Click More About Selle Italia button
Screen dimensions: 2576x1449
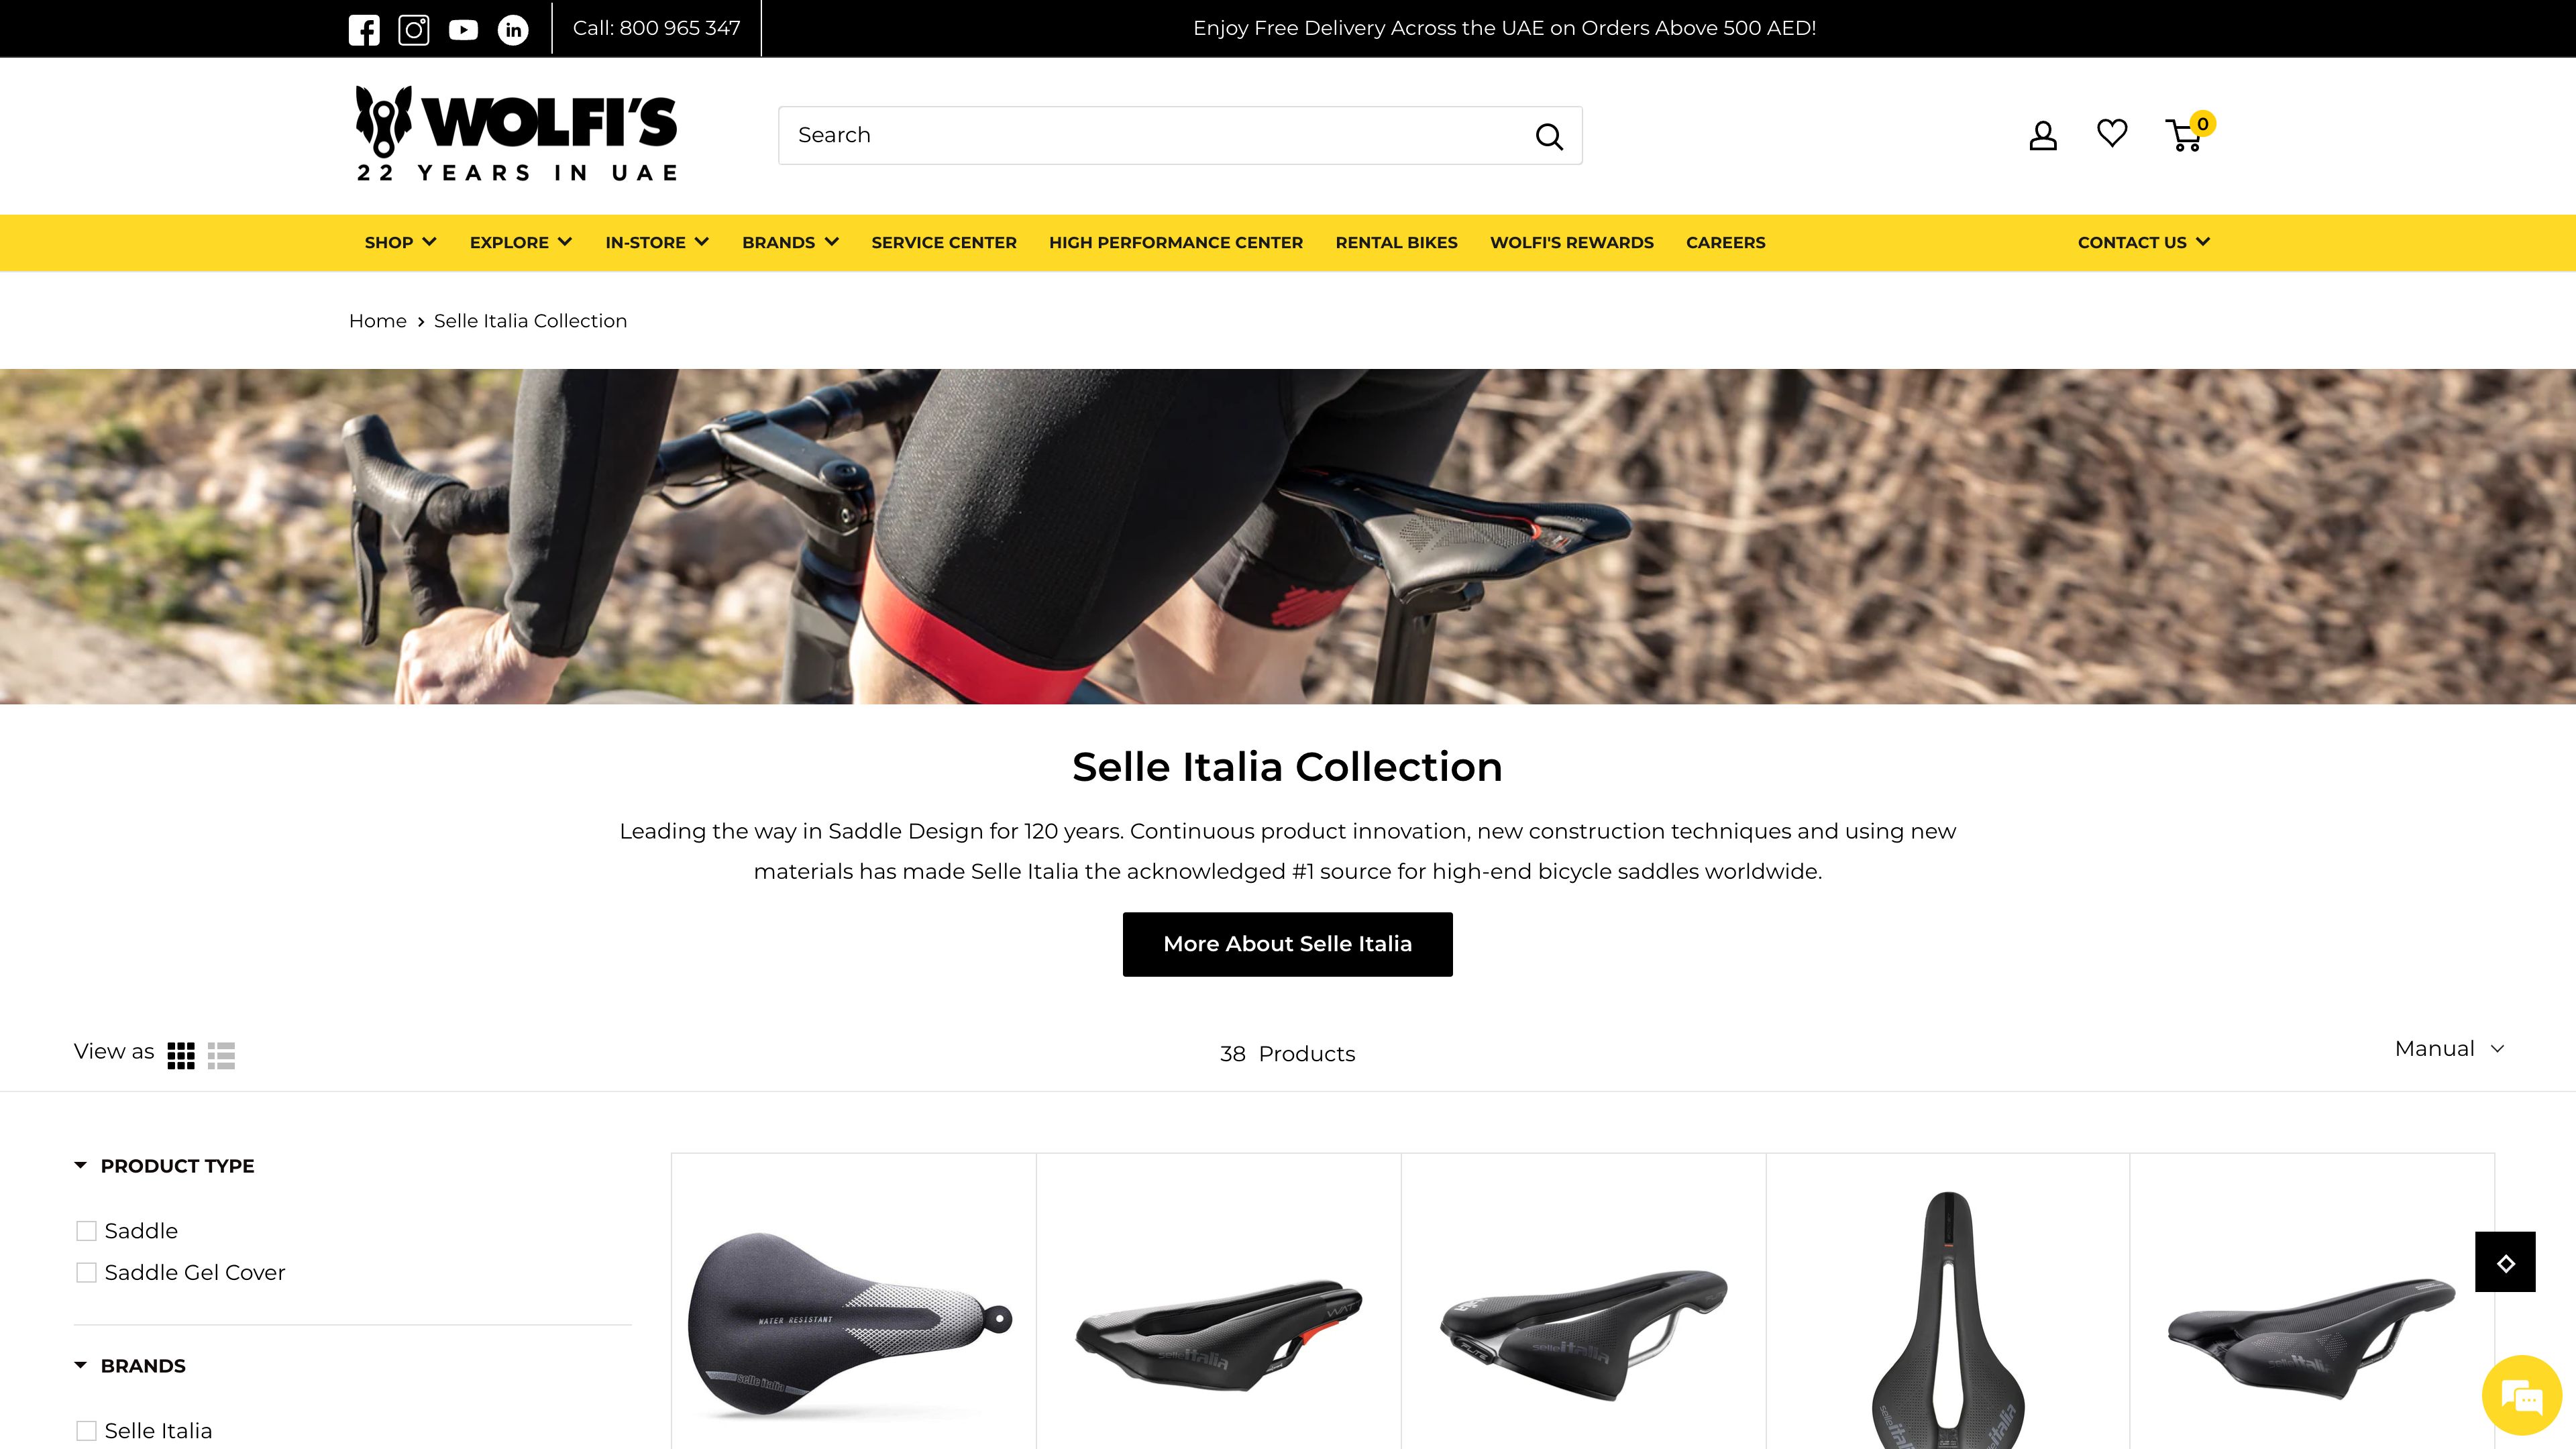pyautogui.click(x=1287, y=944)
